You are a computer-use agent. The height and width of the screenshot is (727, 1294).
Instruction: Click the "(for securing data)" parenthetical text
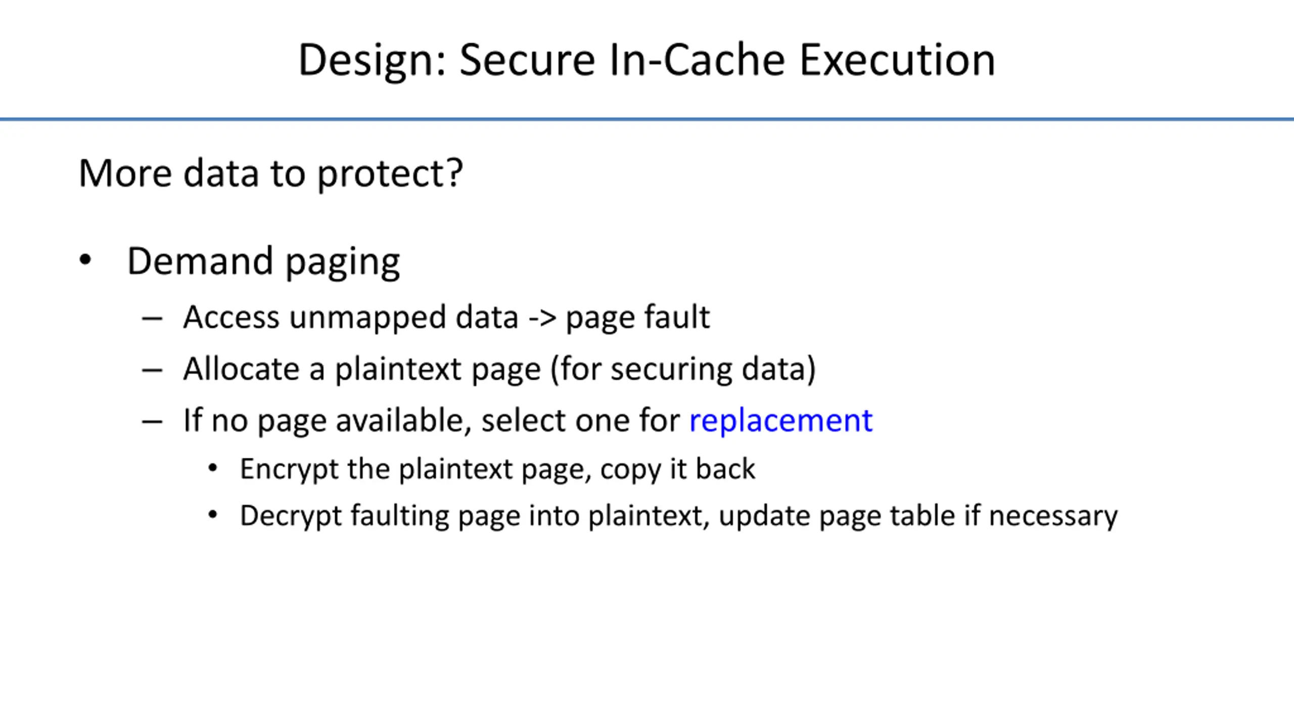click(x=683, y=369)
